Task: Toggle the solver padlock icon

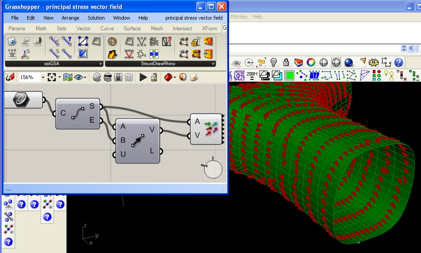Action: tap(154, 77)
